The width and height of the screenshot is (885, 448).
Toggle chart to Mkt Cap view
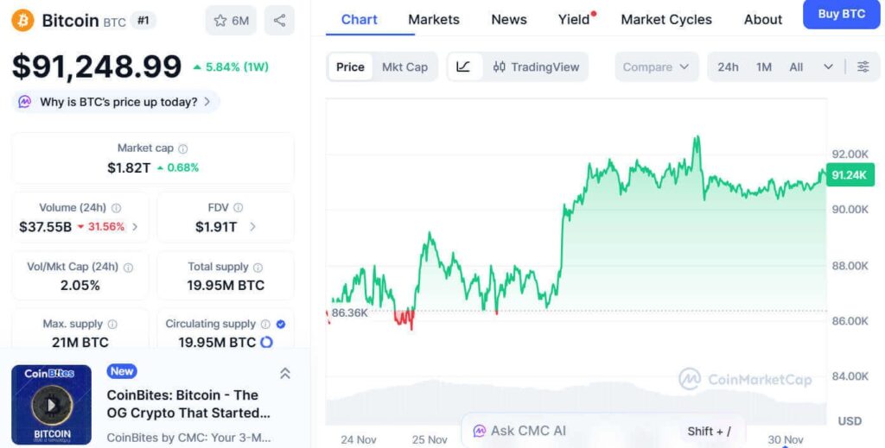click(x=404, y=66)
